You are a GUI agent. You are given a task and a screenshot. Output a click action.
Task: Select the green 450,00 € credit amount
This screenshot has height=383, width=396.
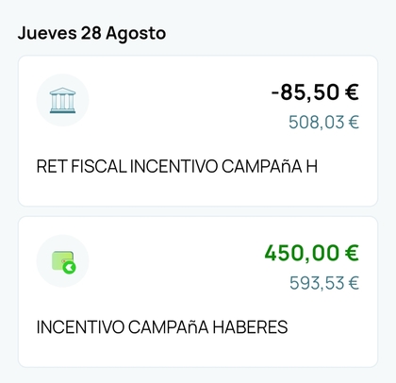click(311, 253)
